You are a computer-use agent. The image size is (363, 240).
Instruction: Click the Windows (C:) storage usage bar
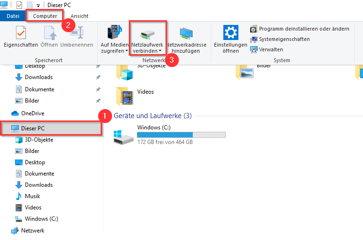tap(181, 135)
